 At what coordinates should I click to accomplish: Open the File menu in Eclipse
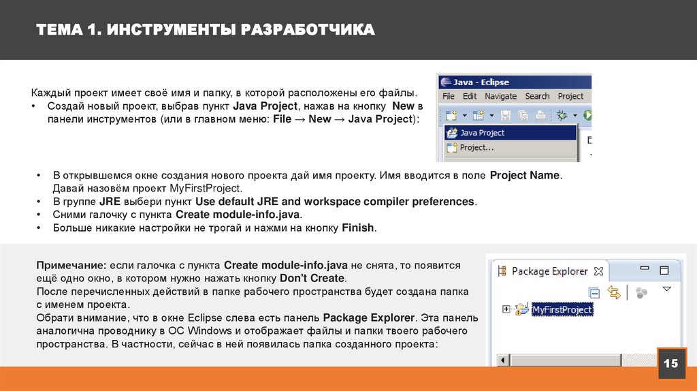coord(448,96)
